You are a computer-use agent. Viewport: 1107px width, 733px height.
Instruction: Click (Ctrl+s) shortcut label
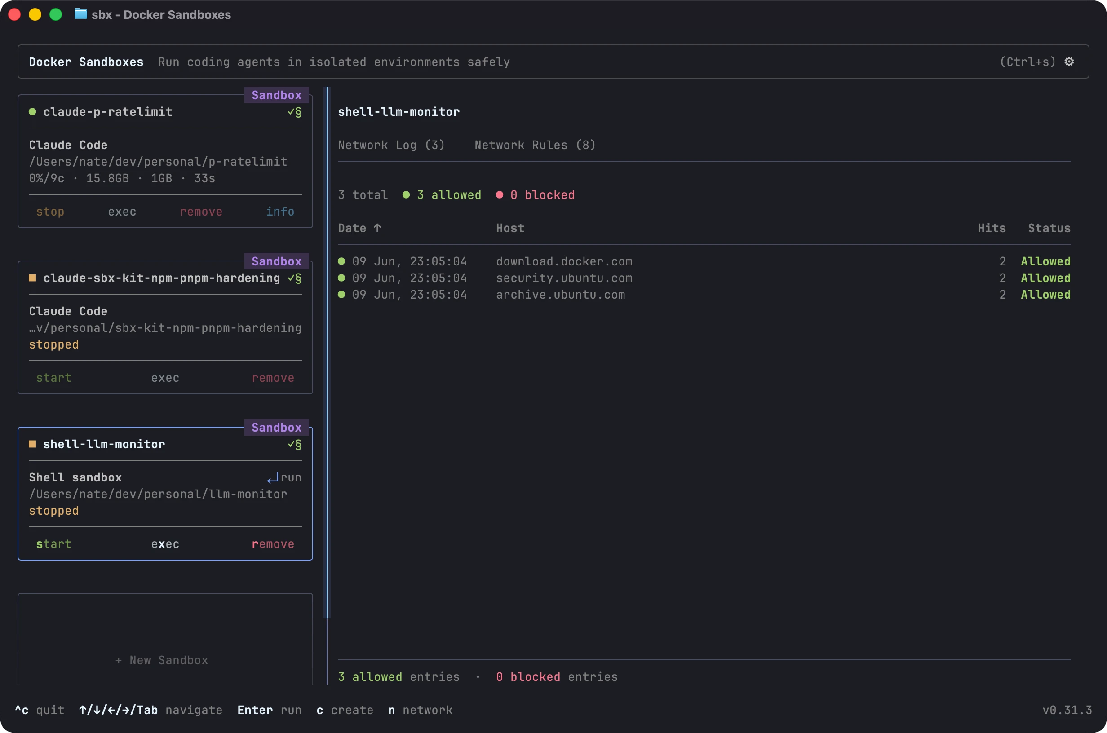tap(1027, 62)
